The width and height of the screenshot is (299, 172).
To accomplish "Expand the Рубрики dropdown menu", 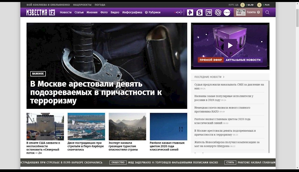I will 153,13.
